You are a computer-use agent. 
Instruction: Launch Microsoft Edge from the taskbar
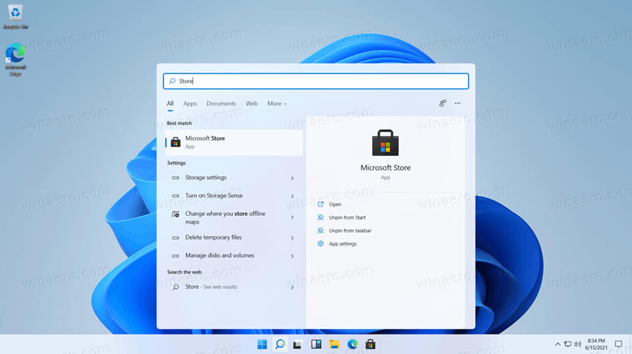click(x=352, y=344)
